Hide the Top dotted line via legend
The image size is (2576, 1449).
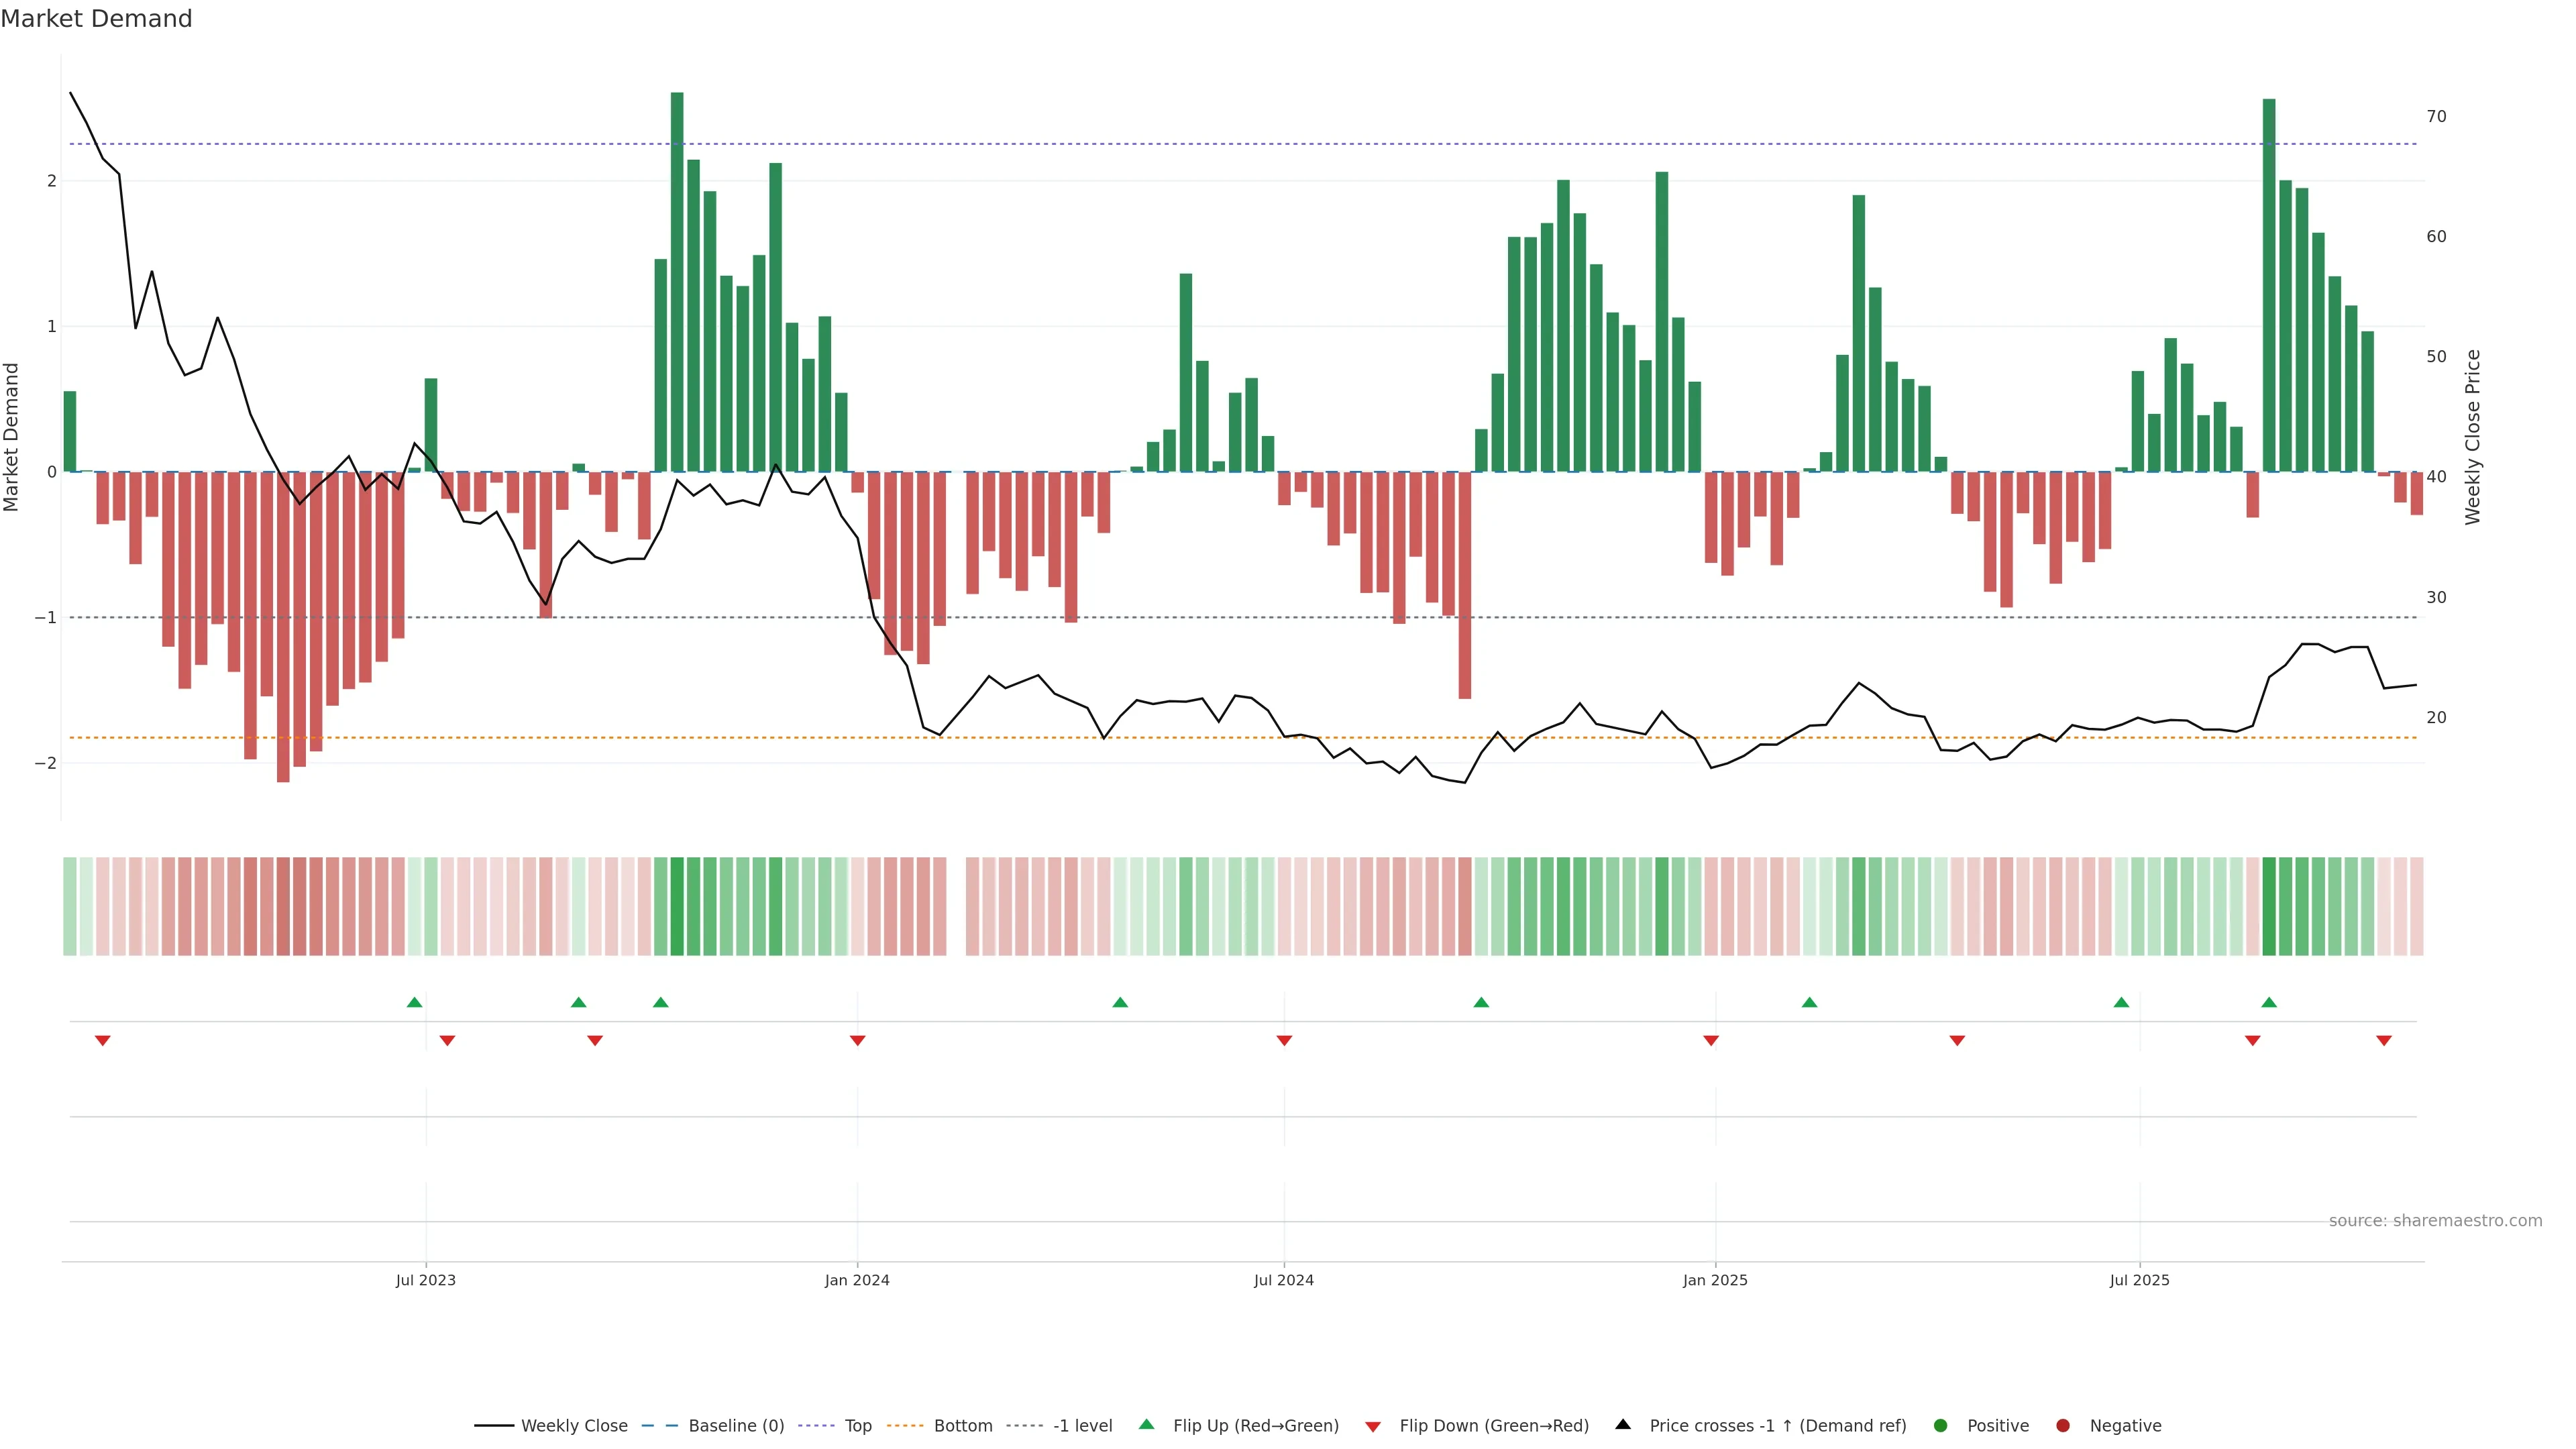(x=857, y=1426)
